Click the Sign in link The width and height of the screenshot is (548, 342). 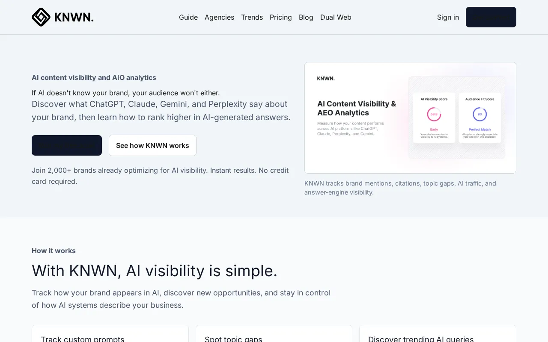(x=448, y=17)
